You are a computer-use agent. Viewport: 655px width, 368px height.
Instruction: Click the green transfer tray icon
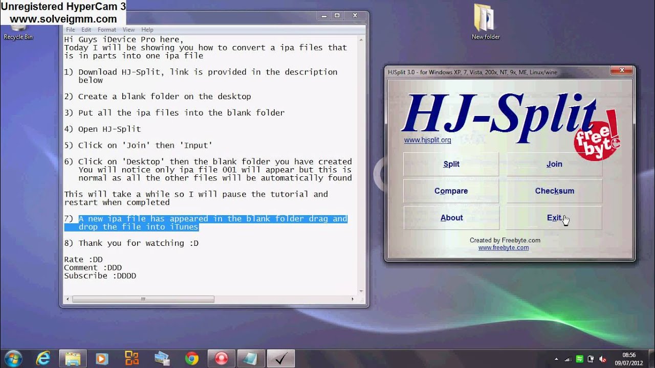tap(579, 359)
